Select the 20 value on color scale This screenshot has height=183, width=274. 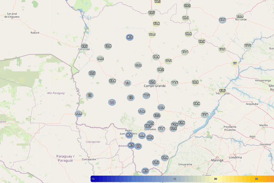[x=215, y=179]
